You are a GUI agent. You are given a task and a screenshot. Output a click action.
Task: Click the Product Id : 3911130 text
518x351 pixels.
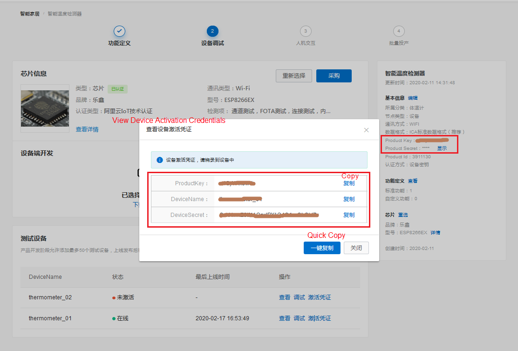point(408,157)
